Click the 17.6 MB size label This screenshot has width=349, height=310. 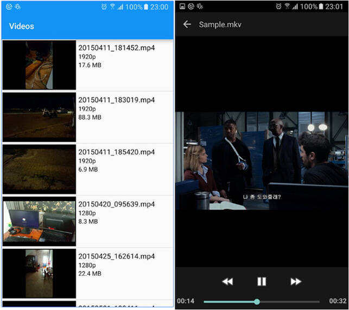90,65
